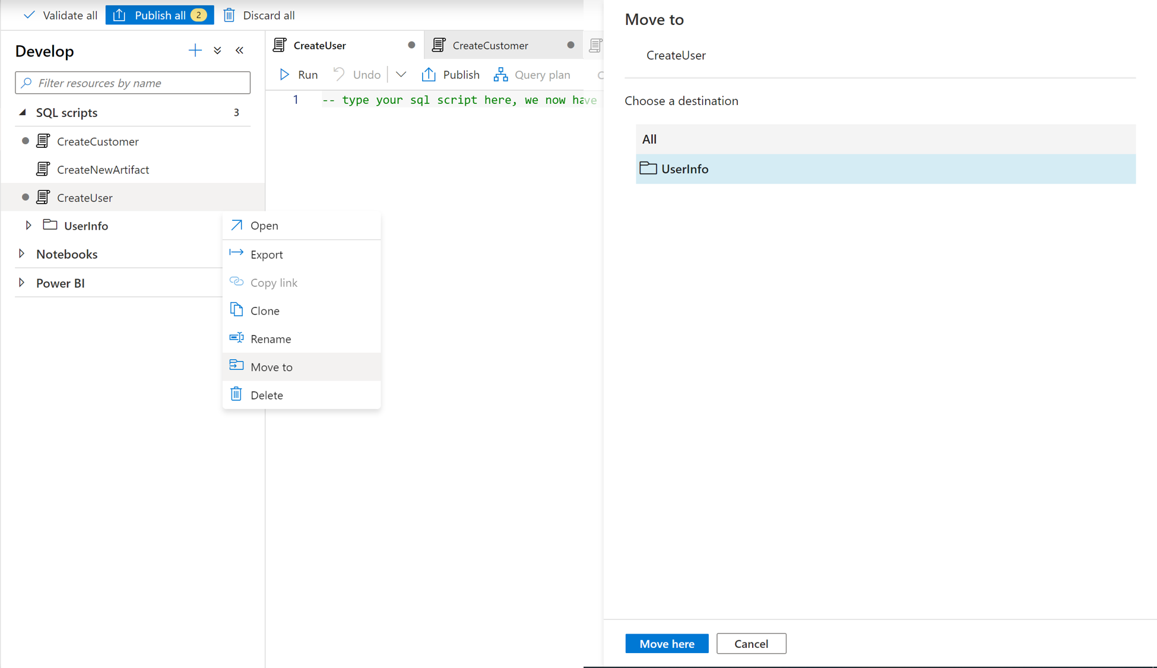Viewport: 1157px width, 668px height.
Task: Collapse the Develop panel with double-chevron icon
Action: pos(240,50)
